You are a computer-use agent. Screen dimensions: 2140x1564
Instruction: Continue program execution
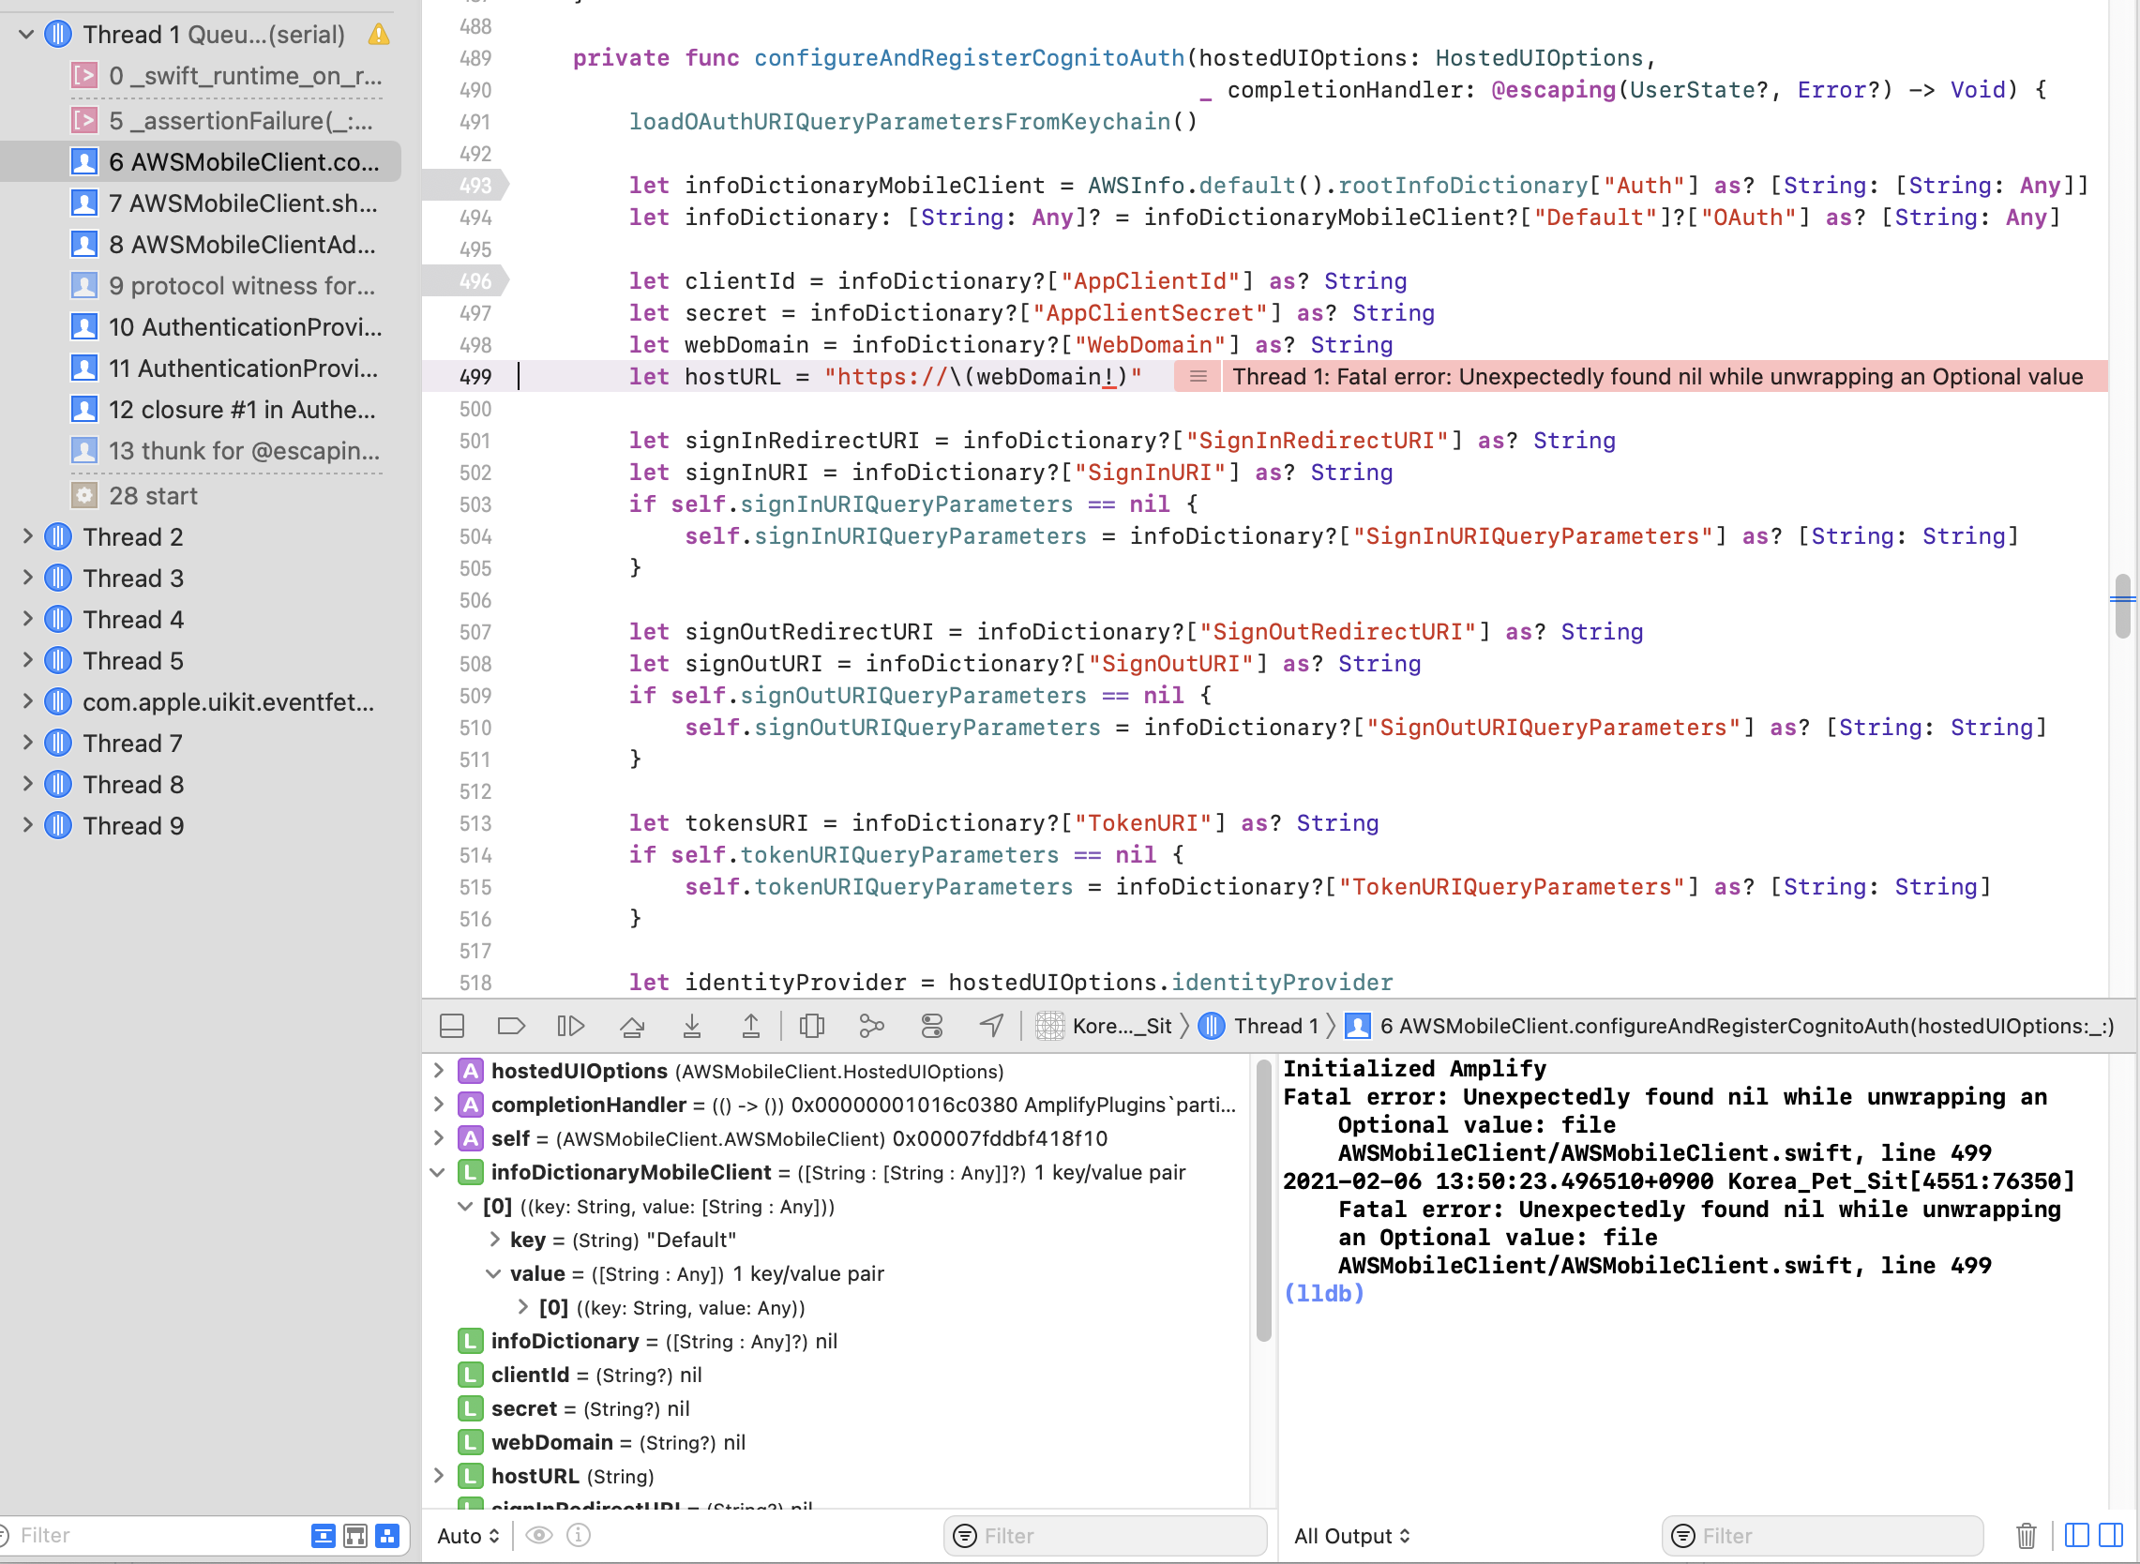tap(570, 1025)
